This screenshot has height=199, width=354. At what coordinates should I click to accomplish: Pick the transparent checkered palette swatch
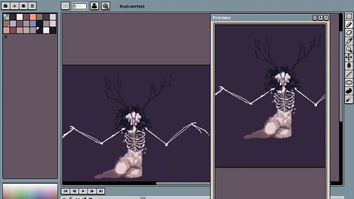(x=6, y=17)
